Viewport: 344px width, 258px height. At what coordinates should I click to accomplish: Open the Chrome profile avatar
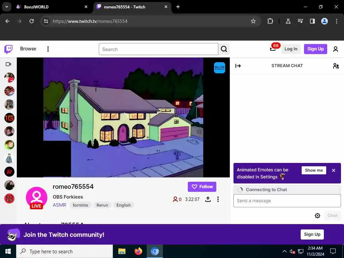(x=325, y=21)
